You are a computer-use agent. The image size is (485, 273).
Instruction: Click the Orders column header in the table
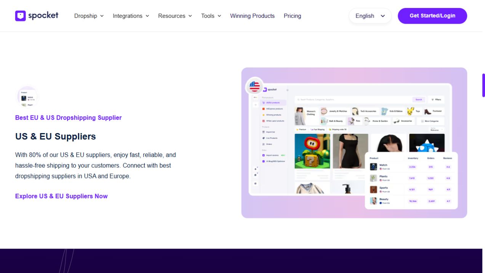(x=431, y=158)
